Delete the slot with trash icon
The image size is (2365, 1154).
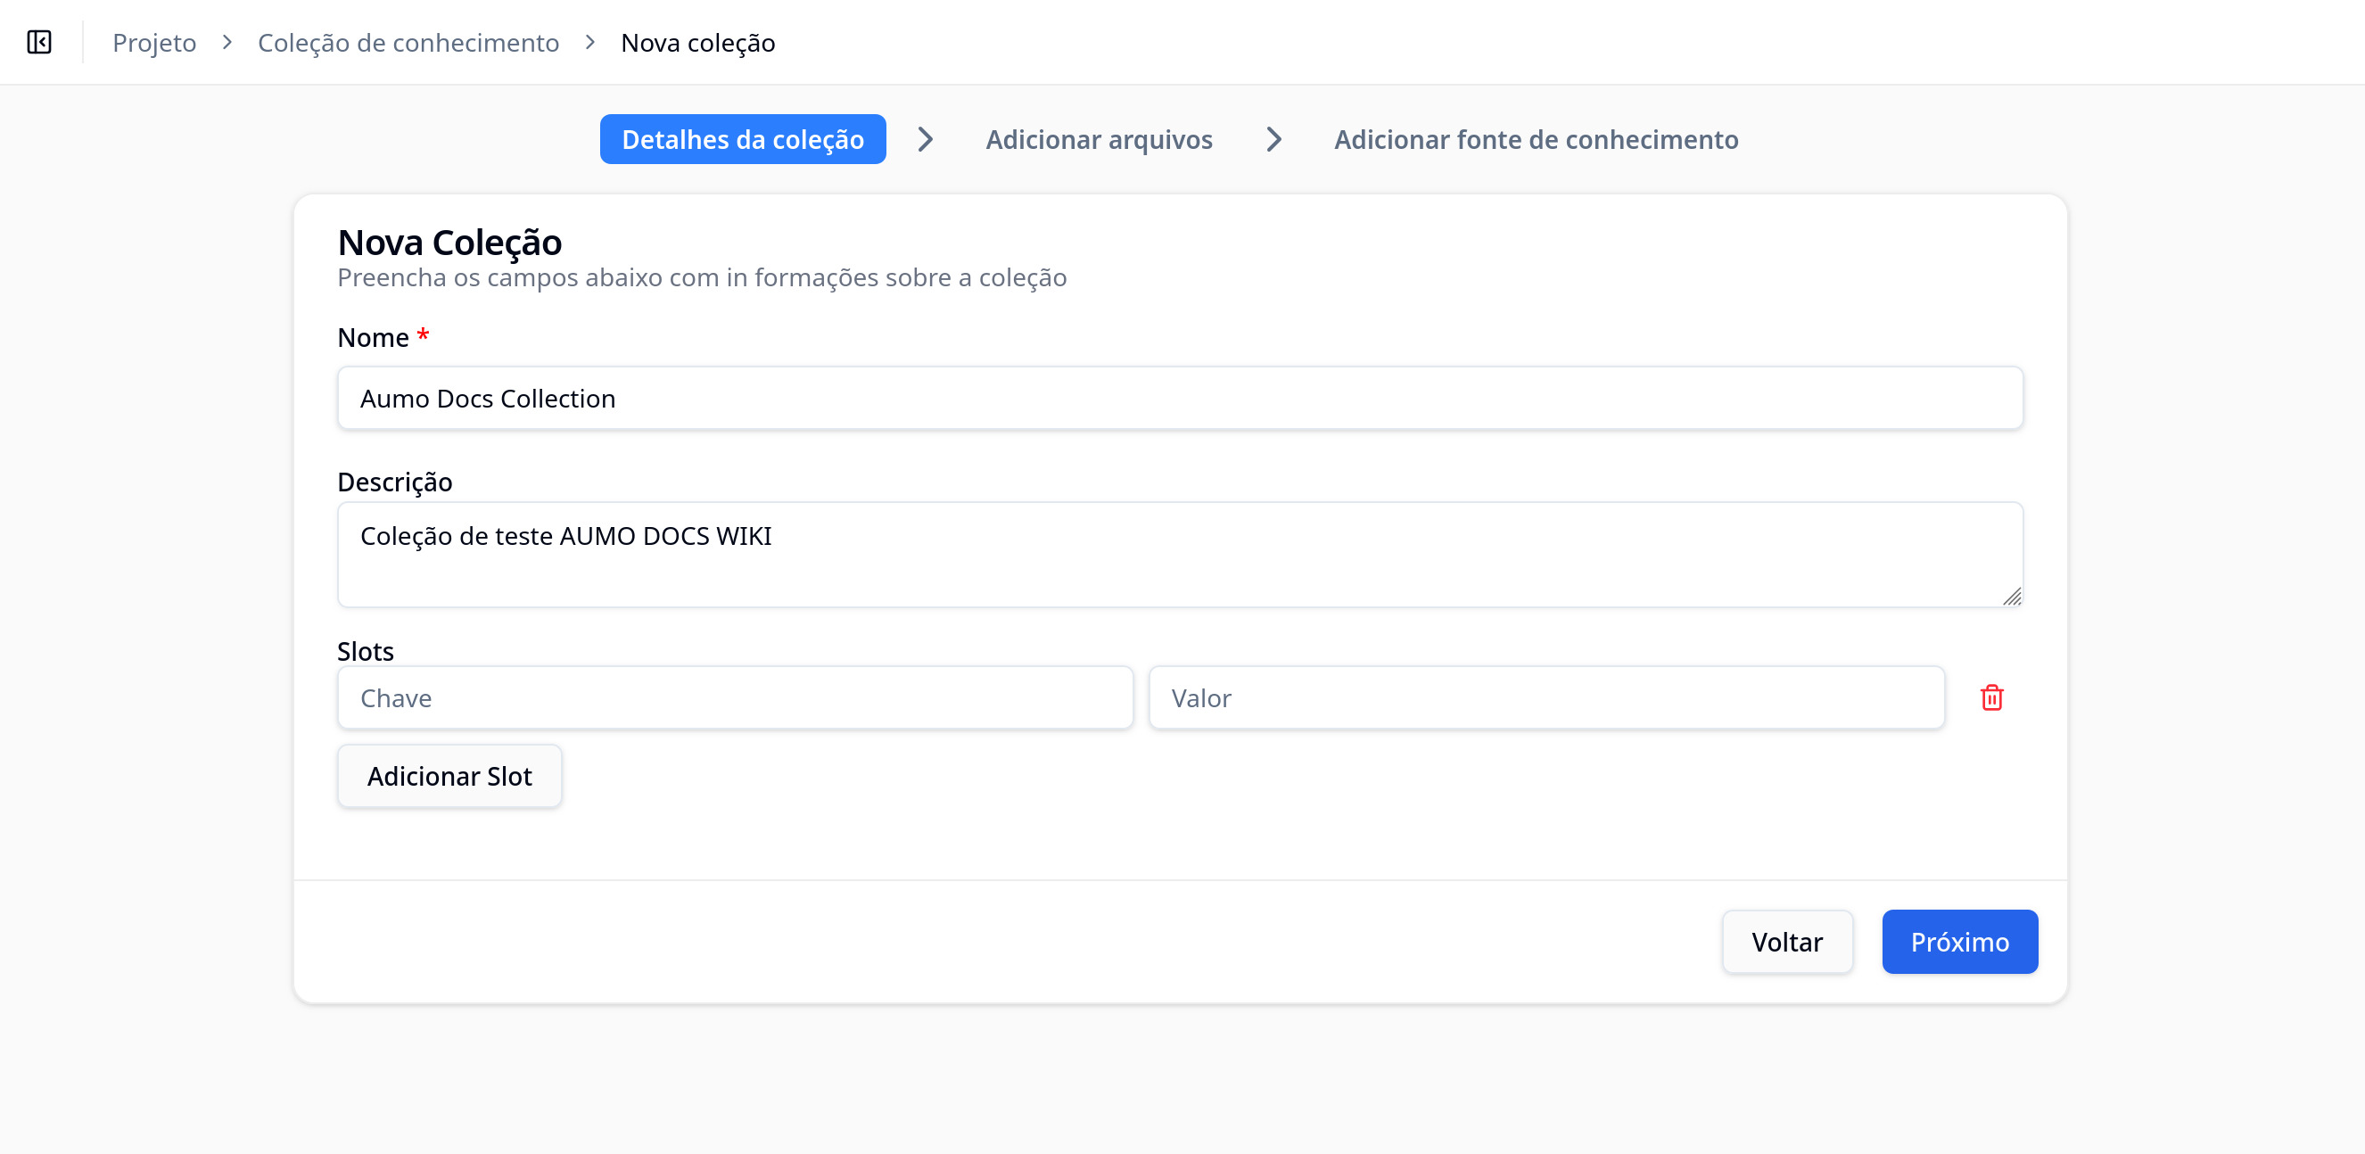pos(1991,697)
